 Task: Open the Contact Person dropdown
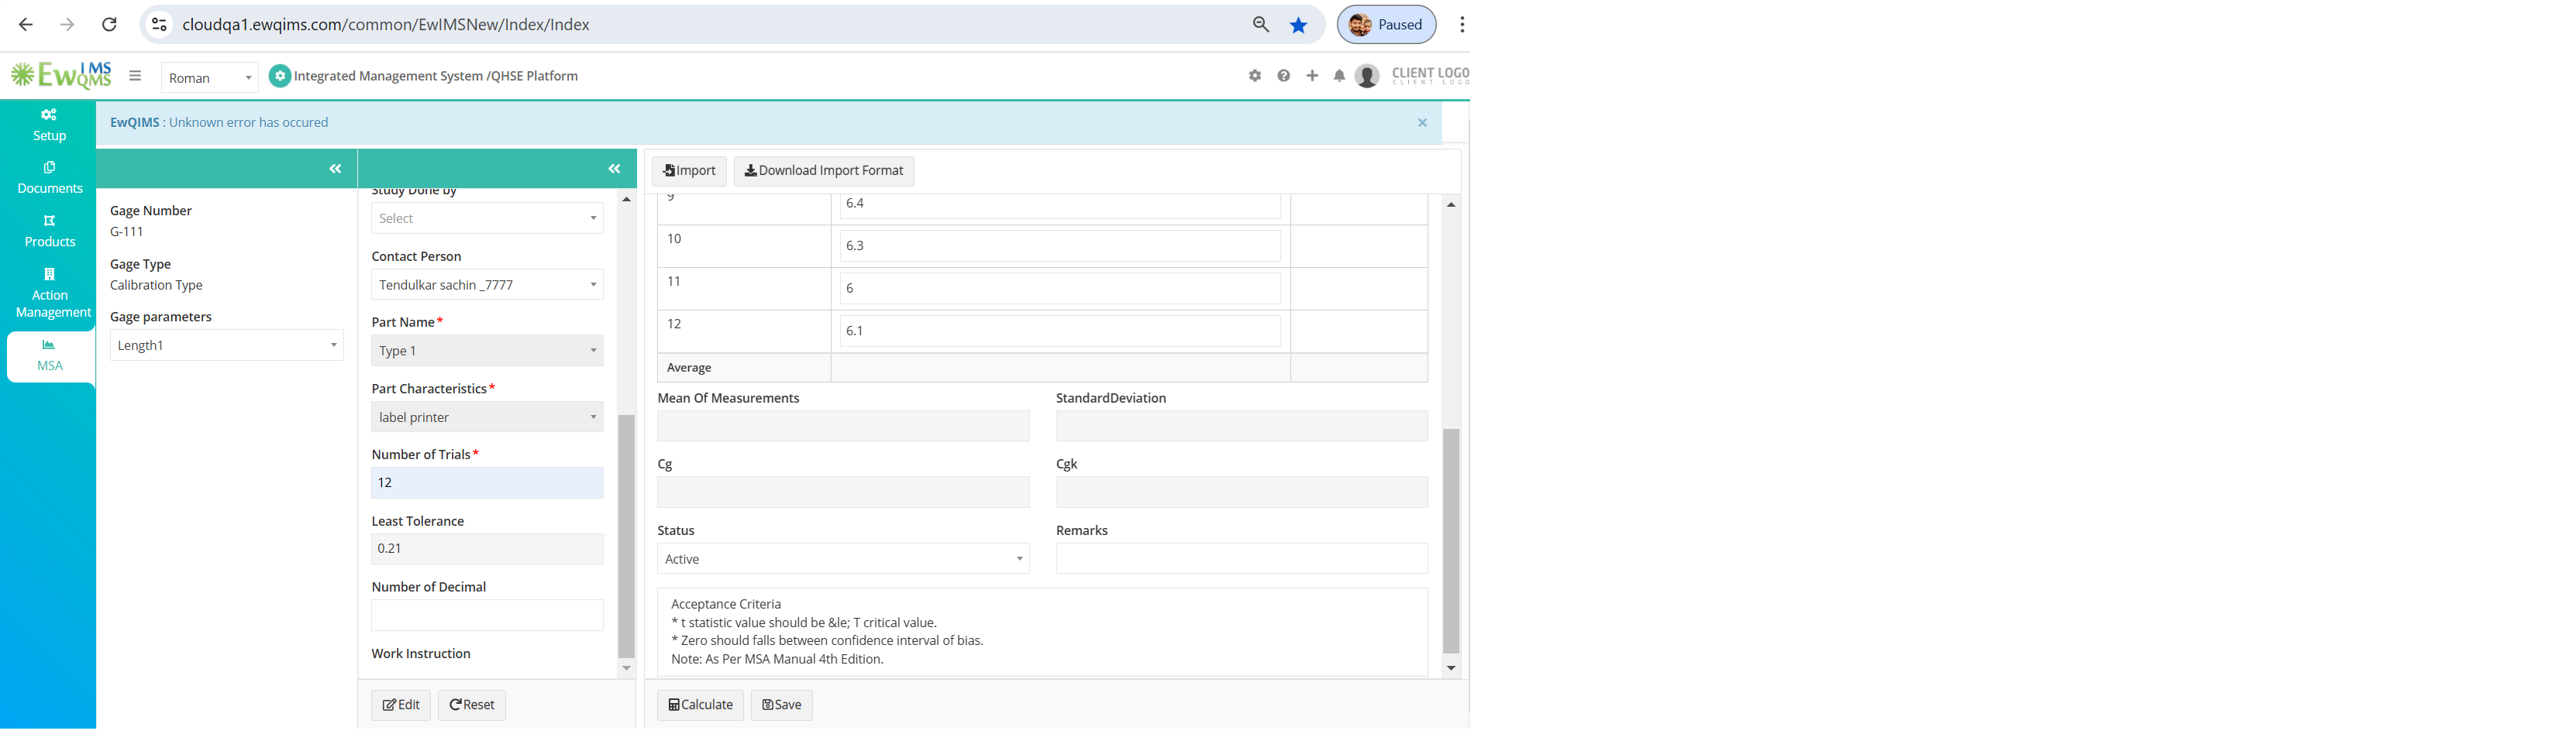(x=487, y=285)
